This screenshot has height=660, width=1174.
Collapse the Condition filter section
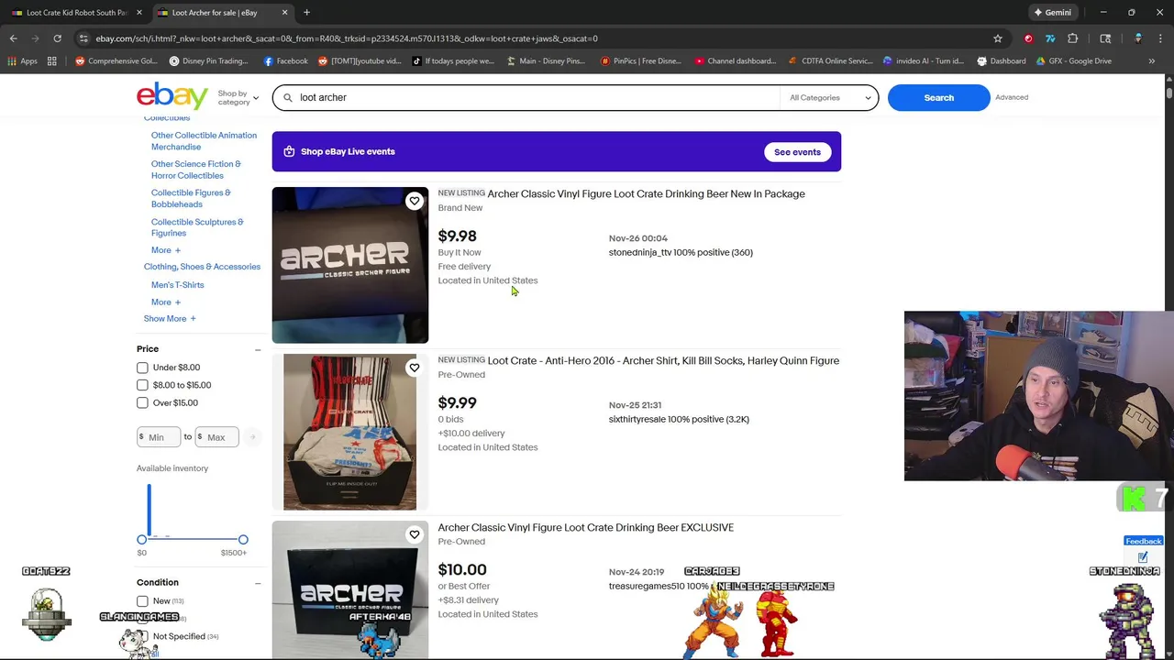click(258, 583)
